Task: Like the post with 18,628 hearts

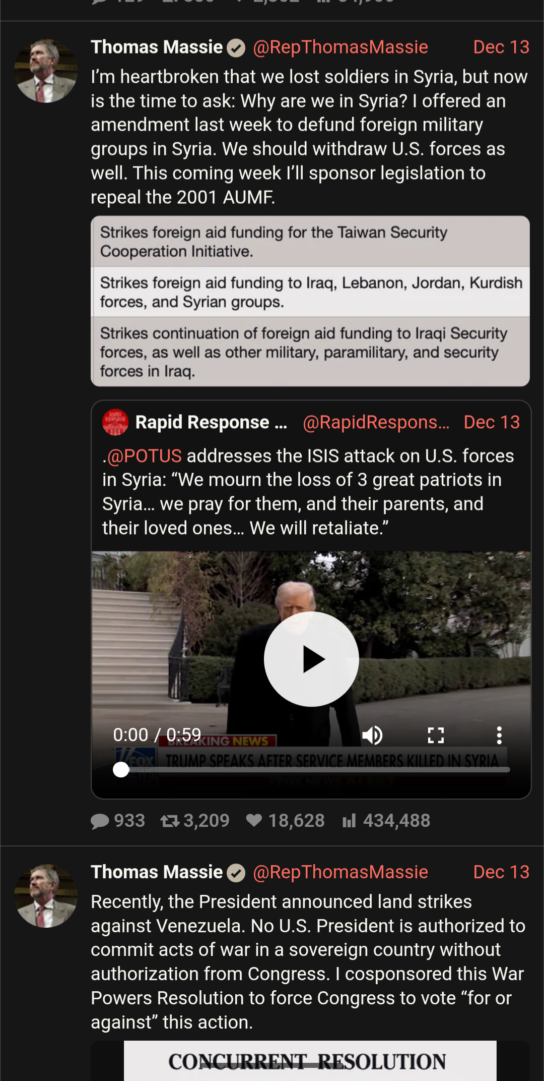Action: 254,821
